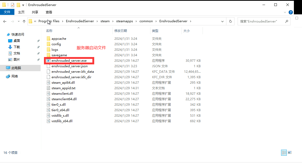Show hidden breadcrumb parents double chevron
Image resolution: width=302 pixels, height=163 pixels.
coord(35,21)
